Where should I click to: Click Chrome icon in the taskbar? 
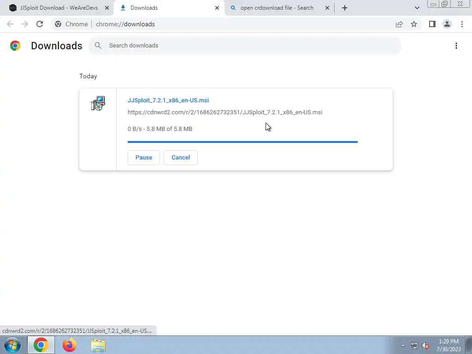41,345
